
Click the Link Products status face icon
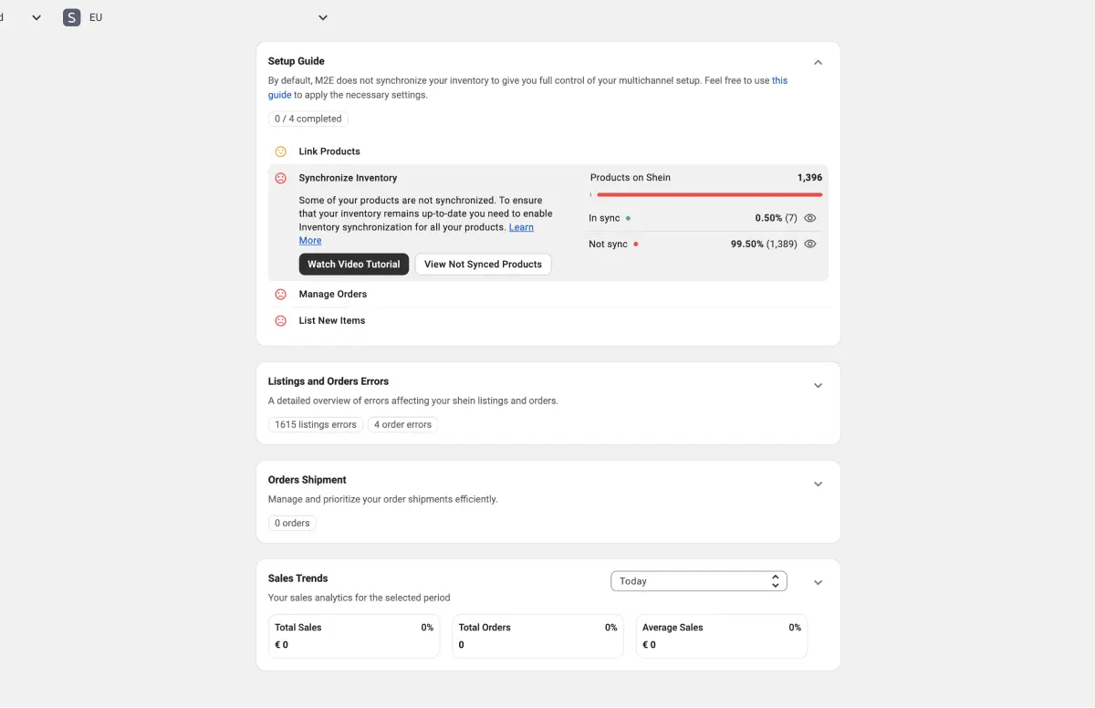point(281,151)
